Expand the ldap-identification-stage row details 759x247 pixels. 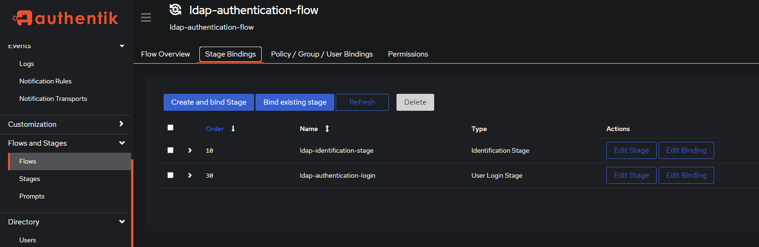click(190, 150)
